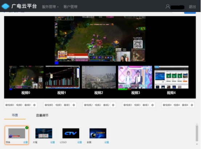Select the 音频1 button
201x149 pixels.
(x=67, y=105)
